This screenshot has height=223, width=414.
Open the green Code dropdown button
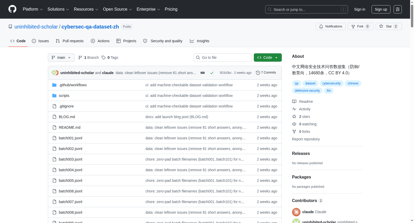pos(268,57)
